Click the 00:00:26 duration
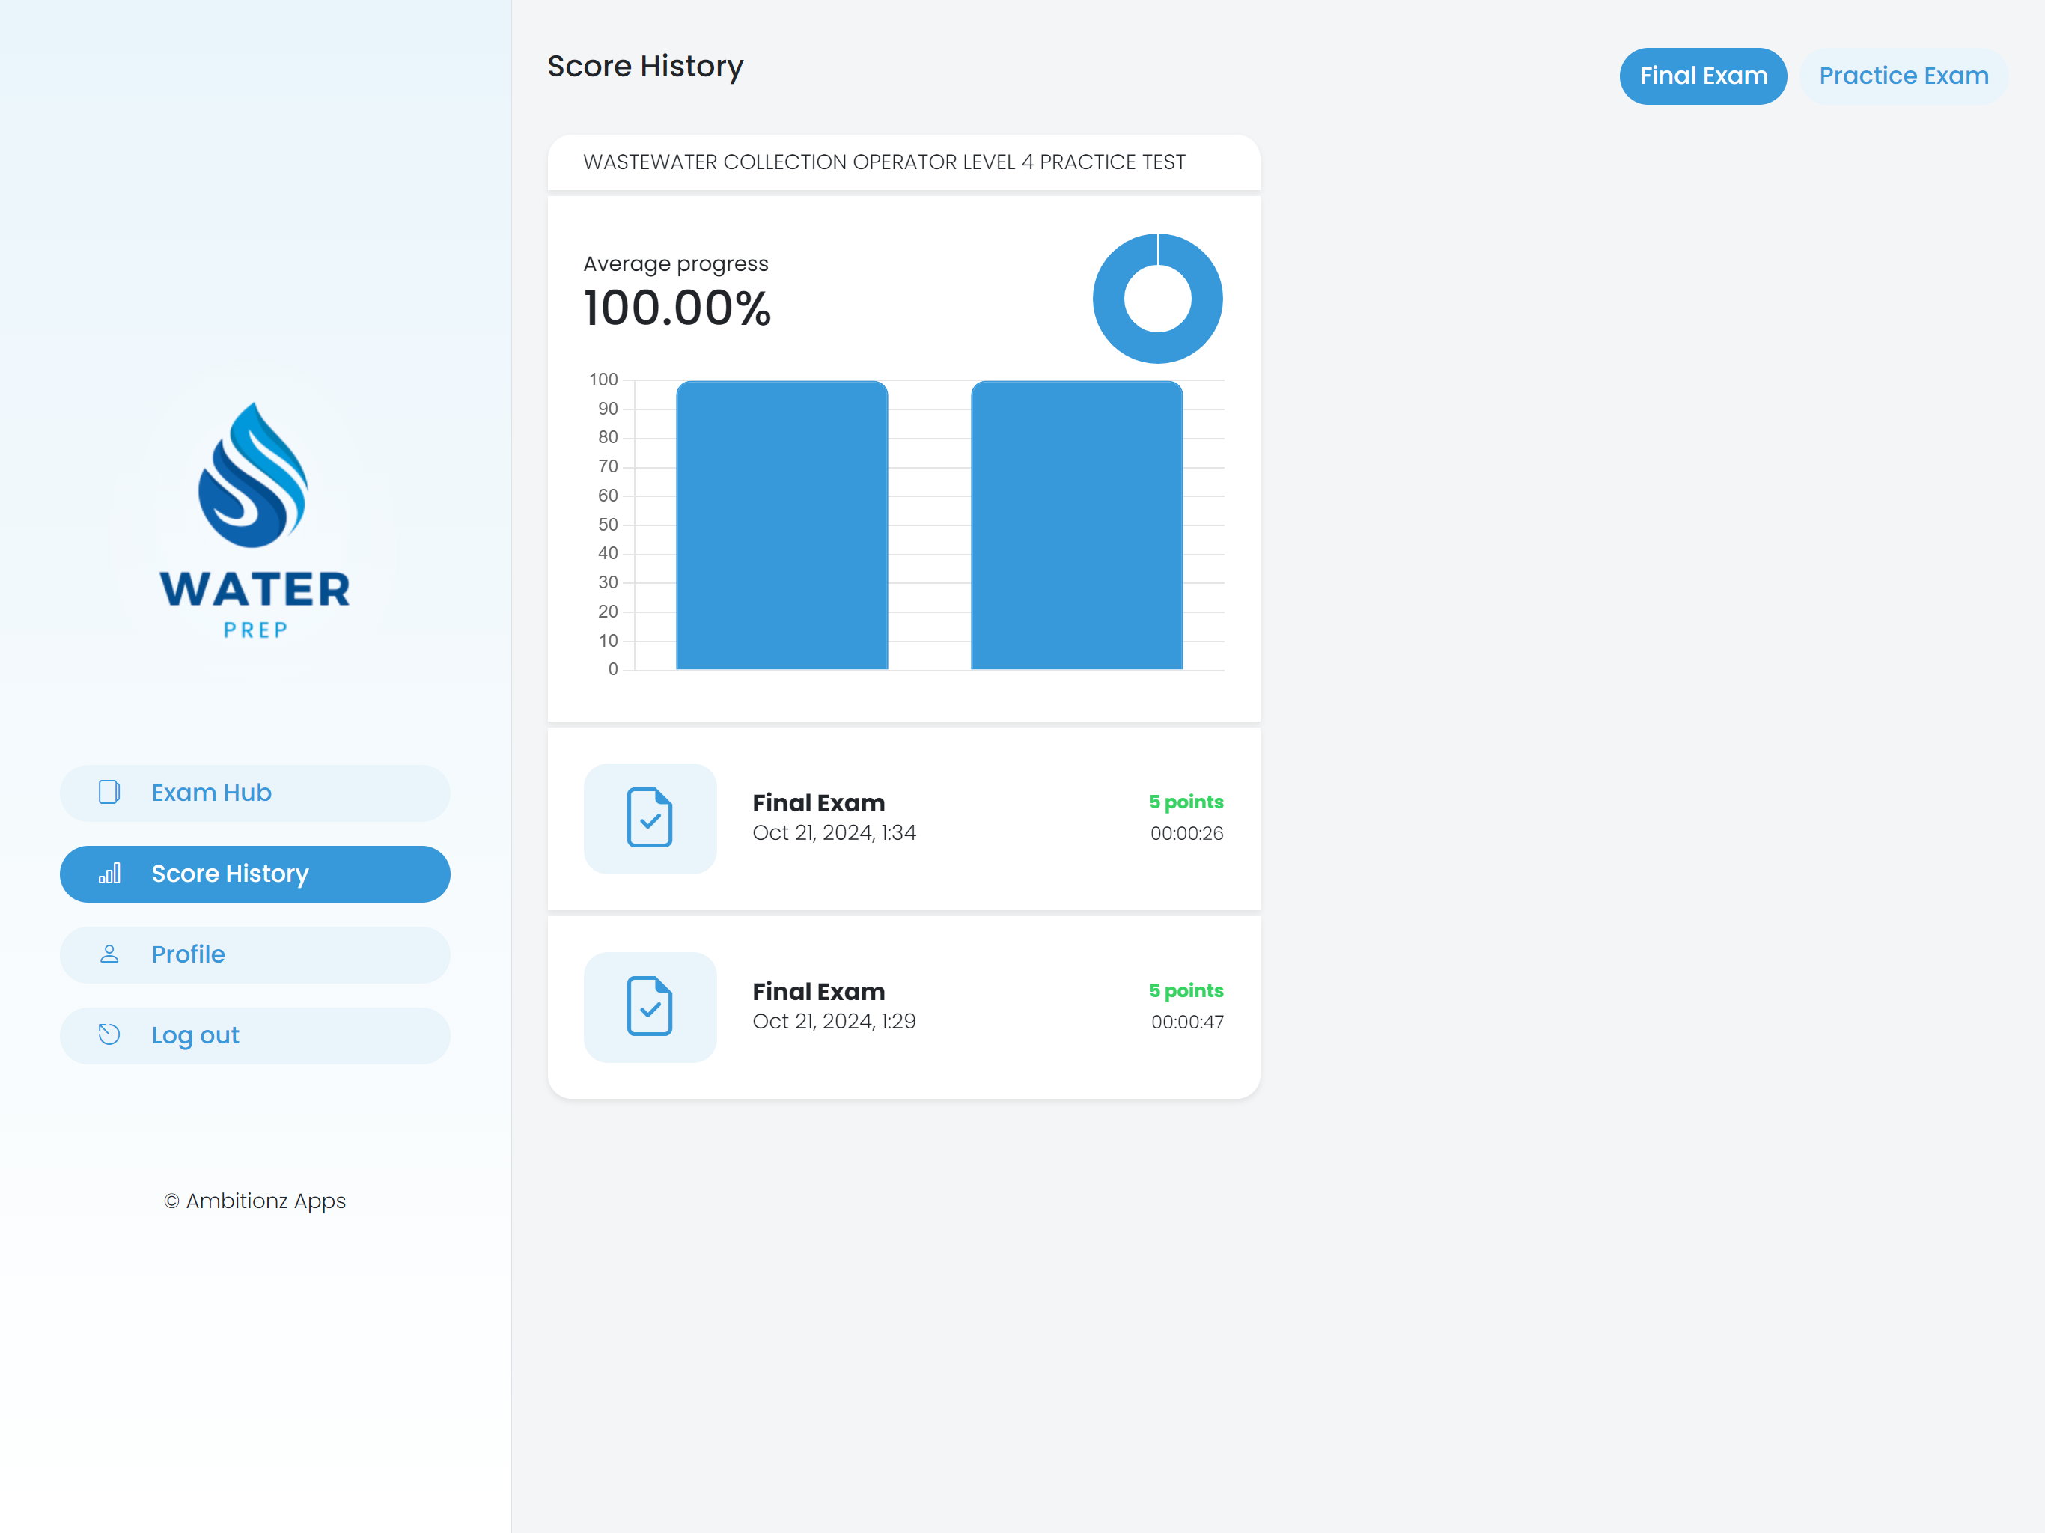The width and height of the screenshot is (2045, 1533). click(x=1186, y=834)
